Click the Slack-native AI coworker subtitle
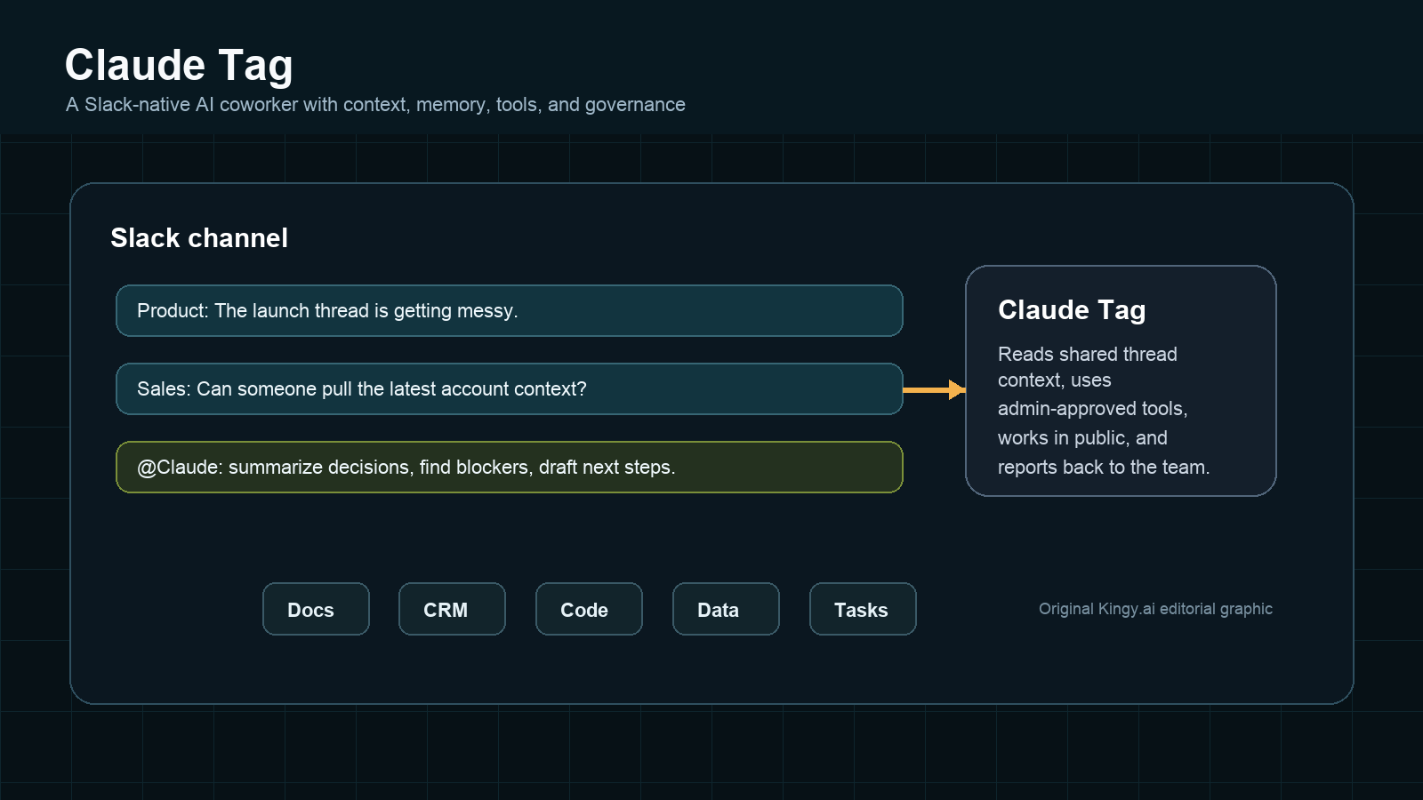 coord(375,105)
